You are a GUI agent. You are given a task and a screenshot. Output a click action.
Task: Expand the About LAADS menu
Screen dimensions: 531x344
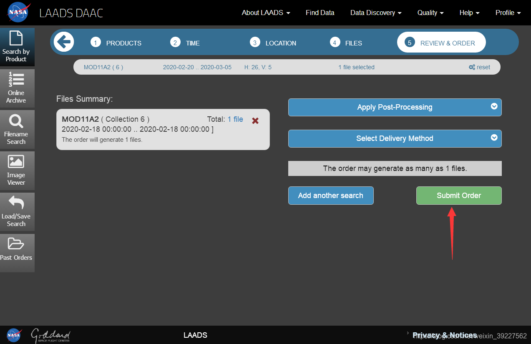(266, 13)
